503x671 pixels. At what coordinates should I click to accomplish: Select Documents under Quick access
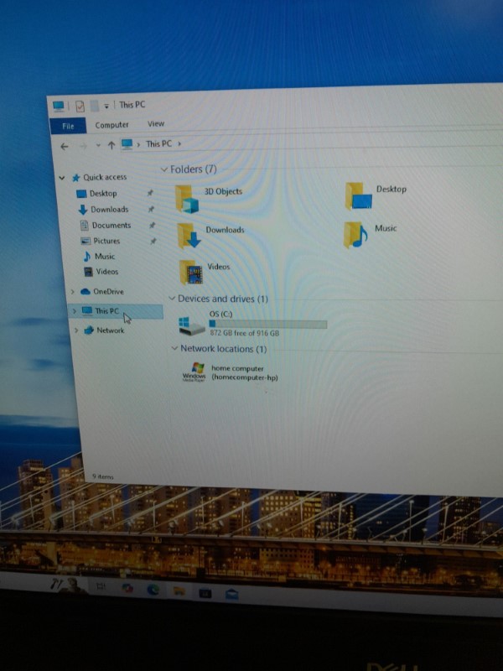[x=111, y=226]
